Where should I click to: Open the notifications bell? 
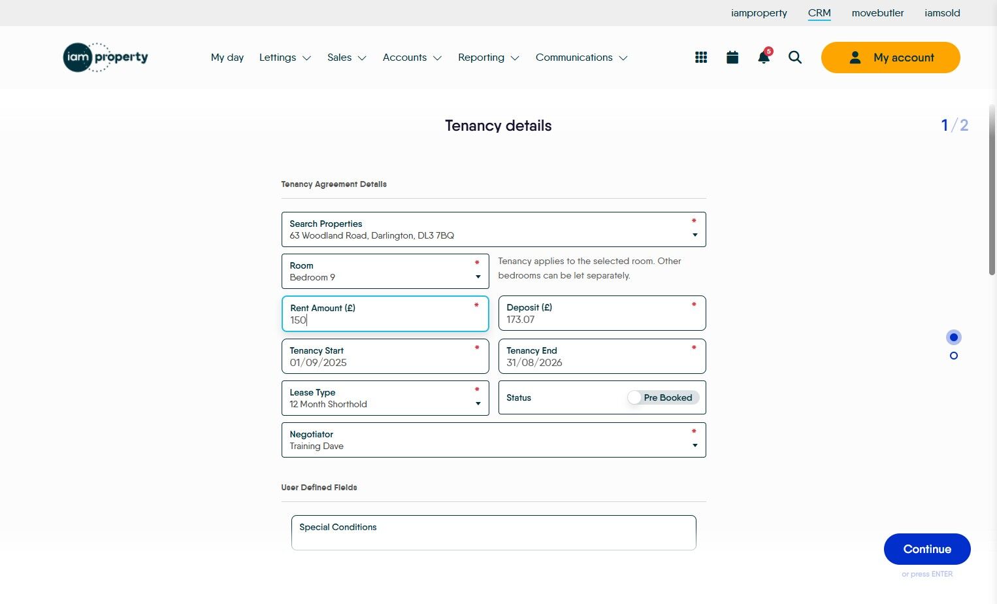(763, 58)
